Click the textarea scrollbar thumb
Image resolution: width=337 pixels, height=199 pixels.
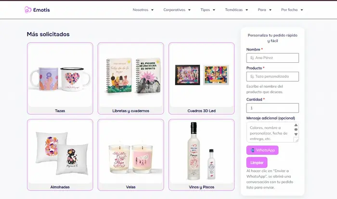tap(296, 129)
